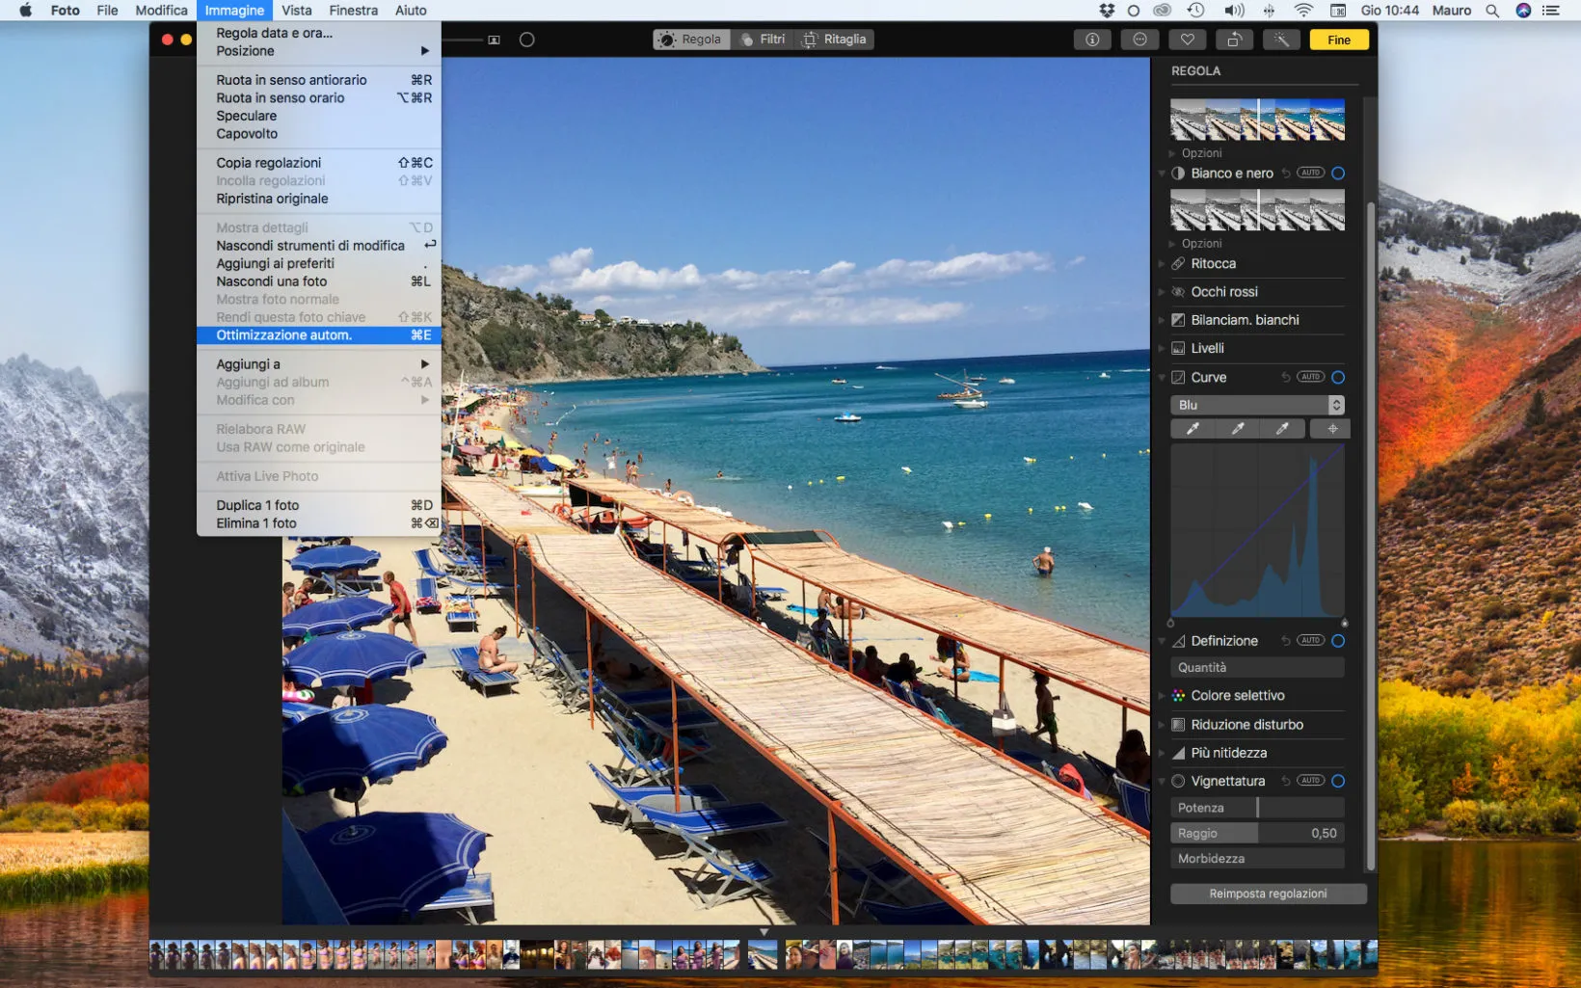This screenshot has height=988, width=1581.
Task: Expand the Colore selettivo section
Action: (x=1162, y=695)
